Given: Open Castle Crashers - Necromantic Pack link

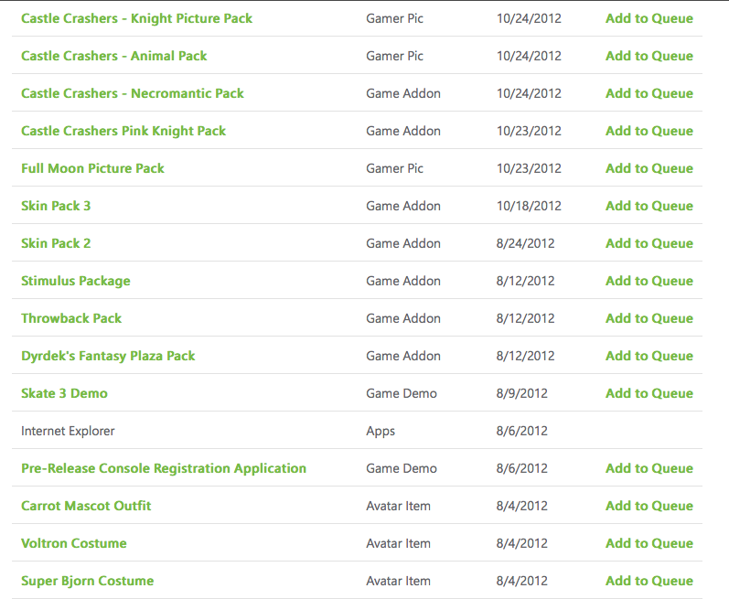Looking at the screenshot, I should point(132,93).
